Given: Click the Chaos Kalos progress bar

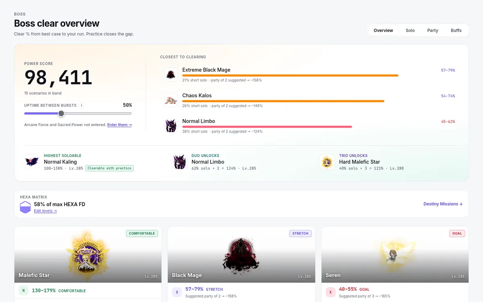Looking at the screenshot, I should pyautogui.click(x=283, y=101).
